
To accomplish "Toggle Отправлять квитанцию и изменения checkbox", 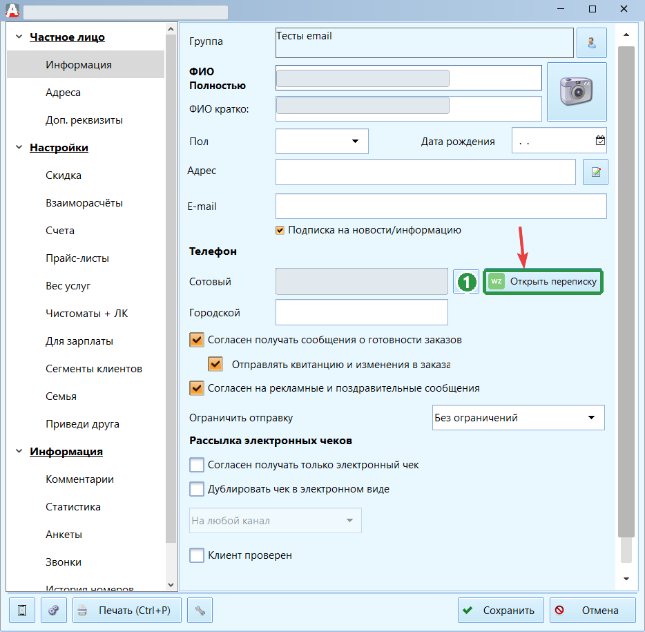I will (215, 364).
